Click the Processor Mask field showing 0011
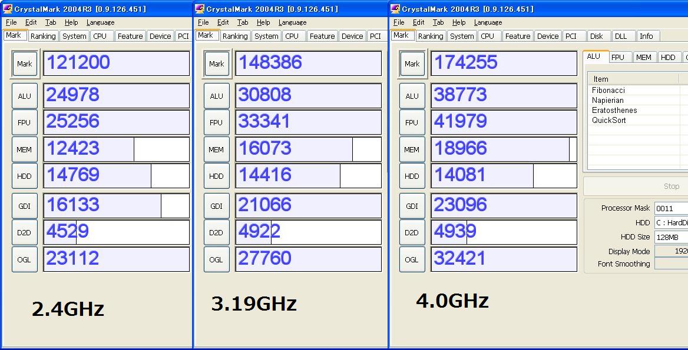 tap(671, 208)
